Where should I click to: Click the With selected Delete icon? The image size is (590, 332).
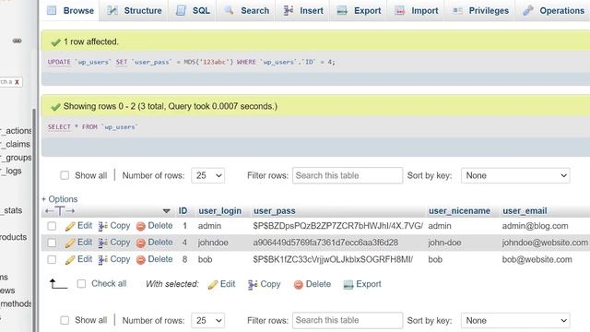299,285
